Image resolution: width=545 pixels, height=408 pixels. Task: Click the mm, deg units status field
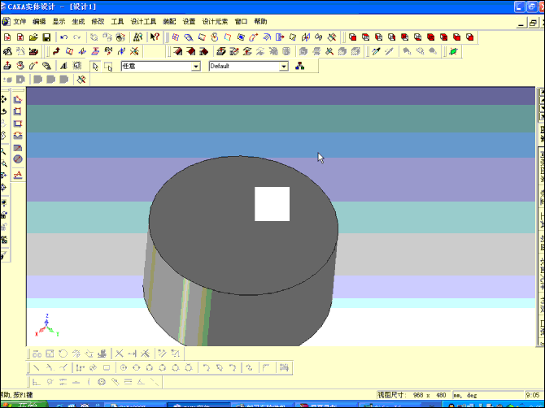click(x=487, y=395)
